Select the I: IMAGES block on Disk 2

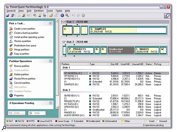147,50
